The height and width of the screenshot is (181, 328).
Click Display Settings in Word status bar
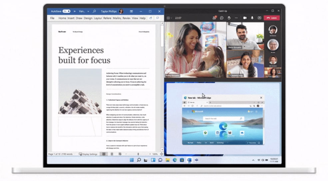pos(88,154)
